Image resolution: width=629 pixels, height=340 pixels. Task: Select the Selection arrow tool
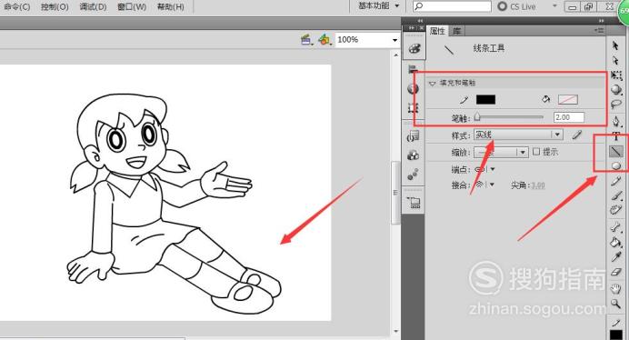coord(615,45)
